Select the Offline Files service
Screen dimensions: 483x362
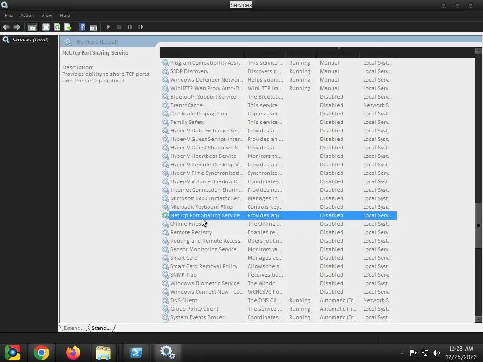coord(279,224)
